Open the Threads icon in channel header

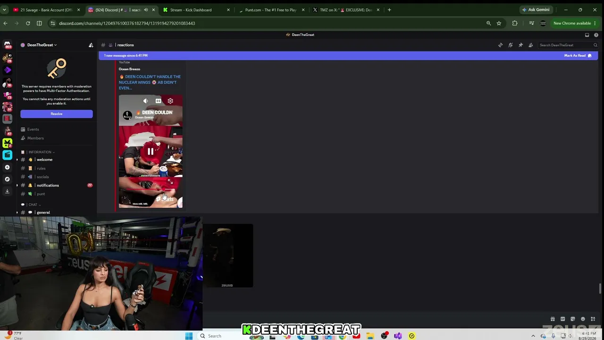[500, 45]
